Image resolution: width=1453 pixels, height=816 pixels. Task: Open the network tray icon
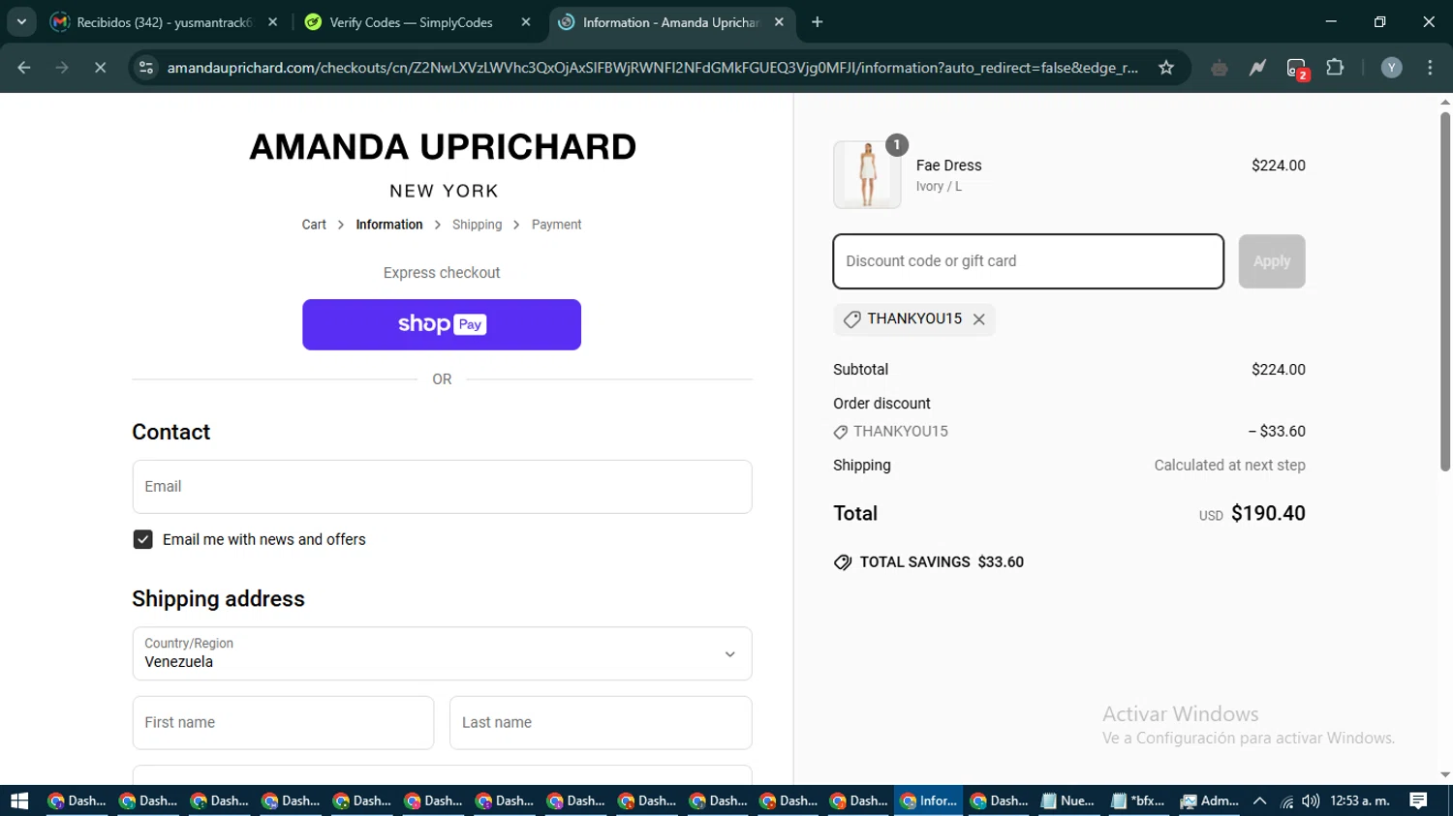tap(1286, 801)
